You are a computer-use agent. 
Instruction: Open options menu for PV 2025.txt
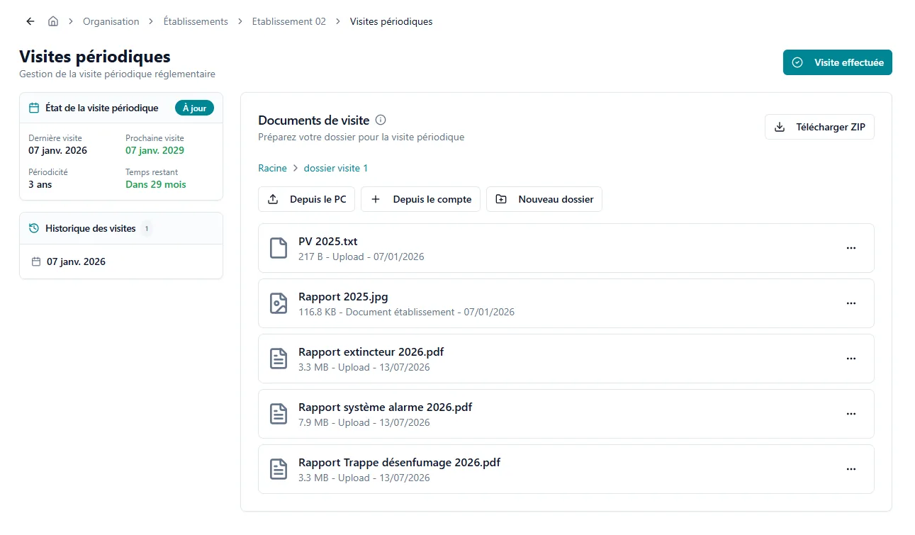pos(851,248)
